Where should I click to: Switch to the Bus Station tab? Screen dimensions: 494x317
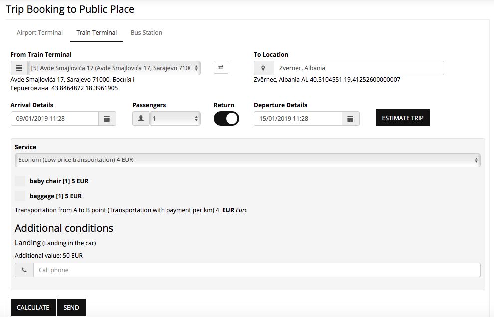click(146, 33)
